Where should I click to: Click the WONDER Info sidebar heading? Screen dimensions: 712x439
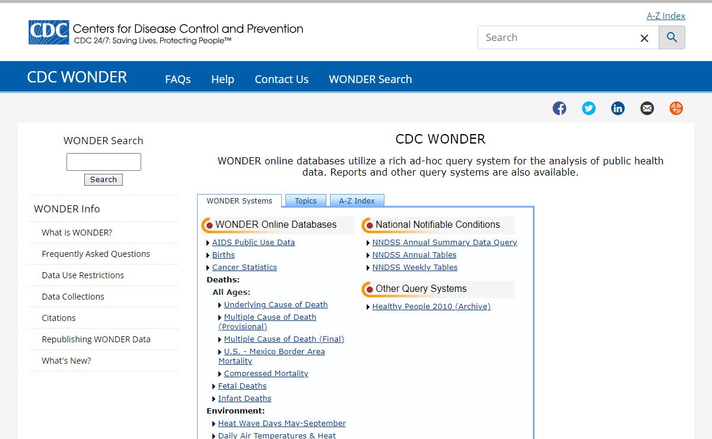pyautogui.click(x=67, y=209)
